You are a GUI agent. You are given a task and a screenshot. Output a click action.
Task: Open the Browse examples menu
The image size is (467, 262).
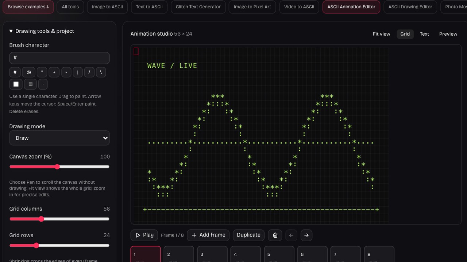[28, 7]
